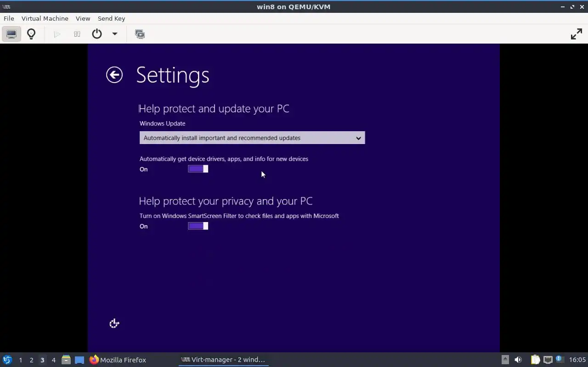Toggle the SmartScreen Filter switch
Image resolution: width=588 pixels, height=367 pixels.
pyautogui.click(x=198, y=226)
